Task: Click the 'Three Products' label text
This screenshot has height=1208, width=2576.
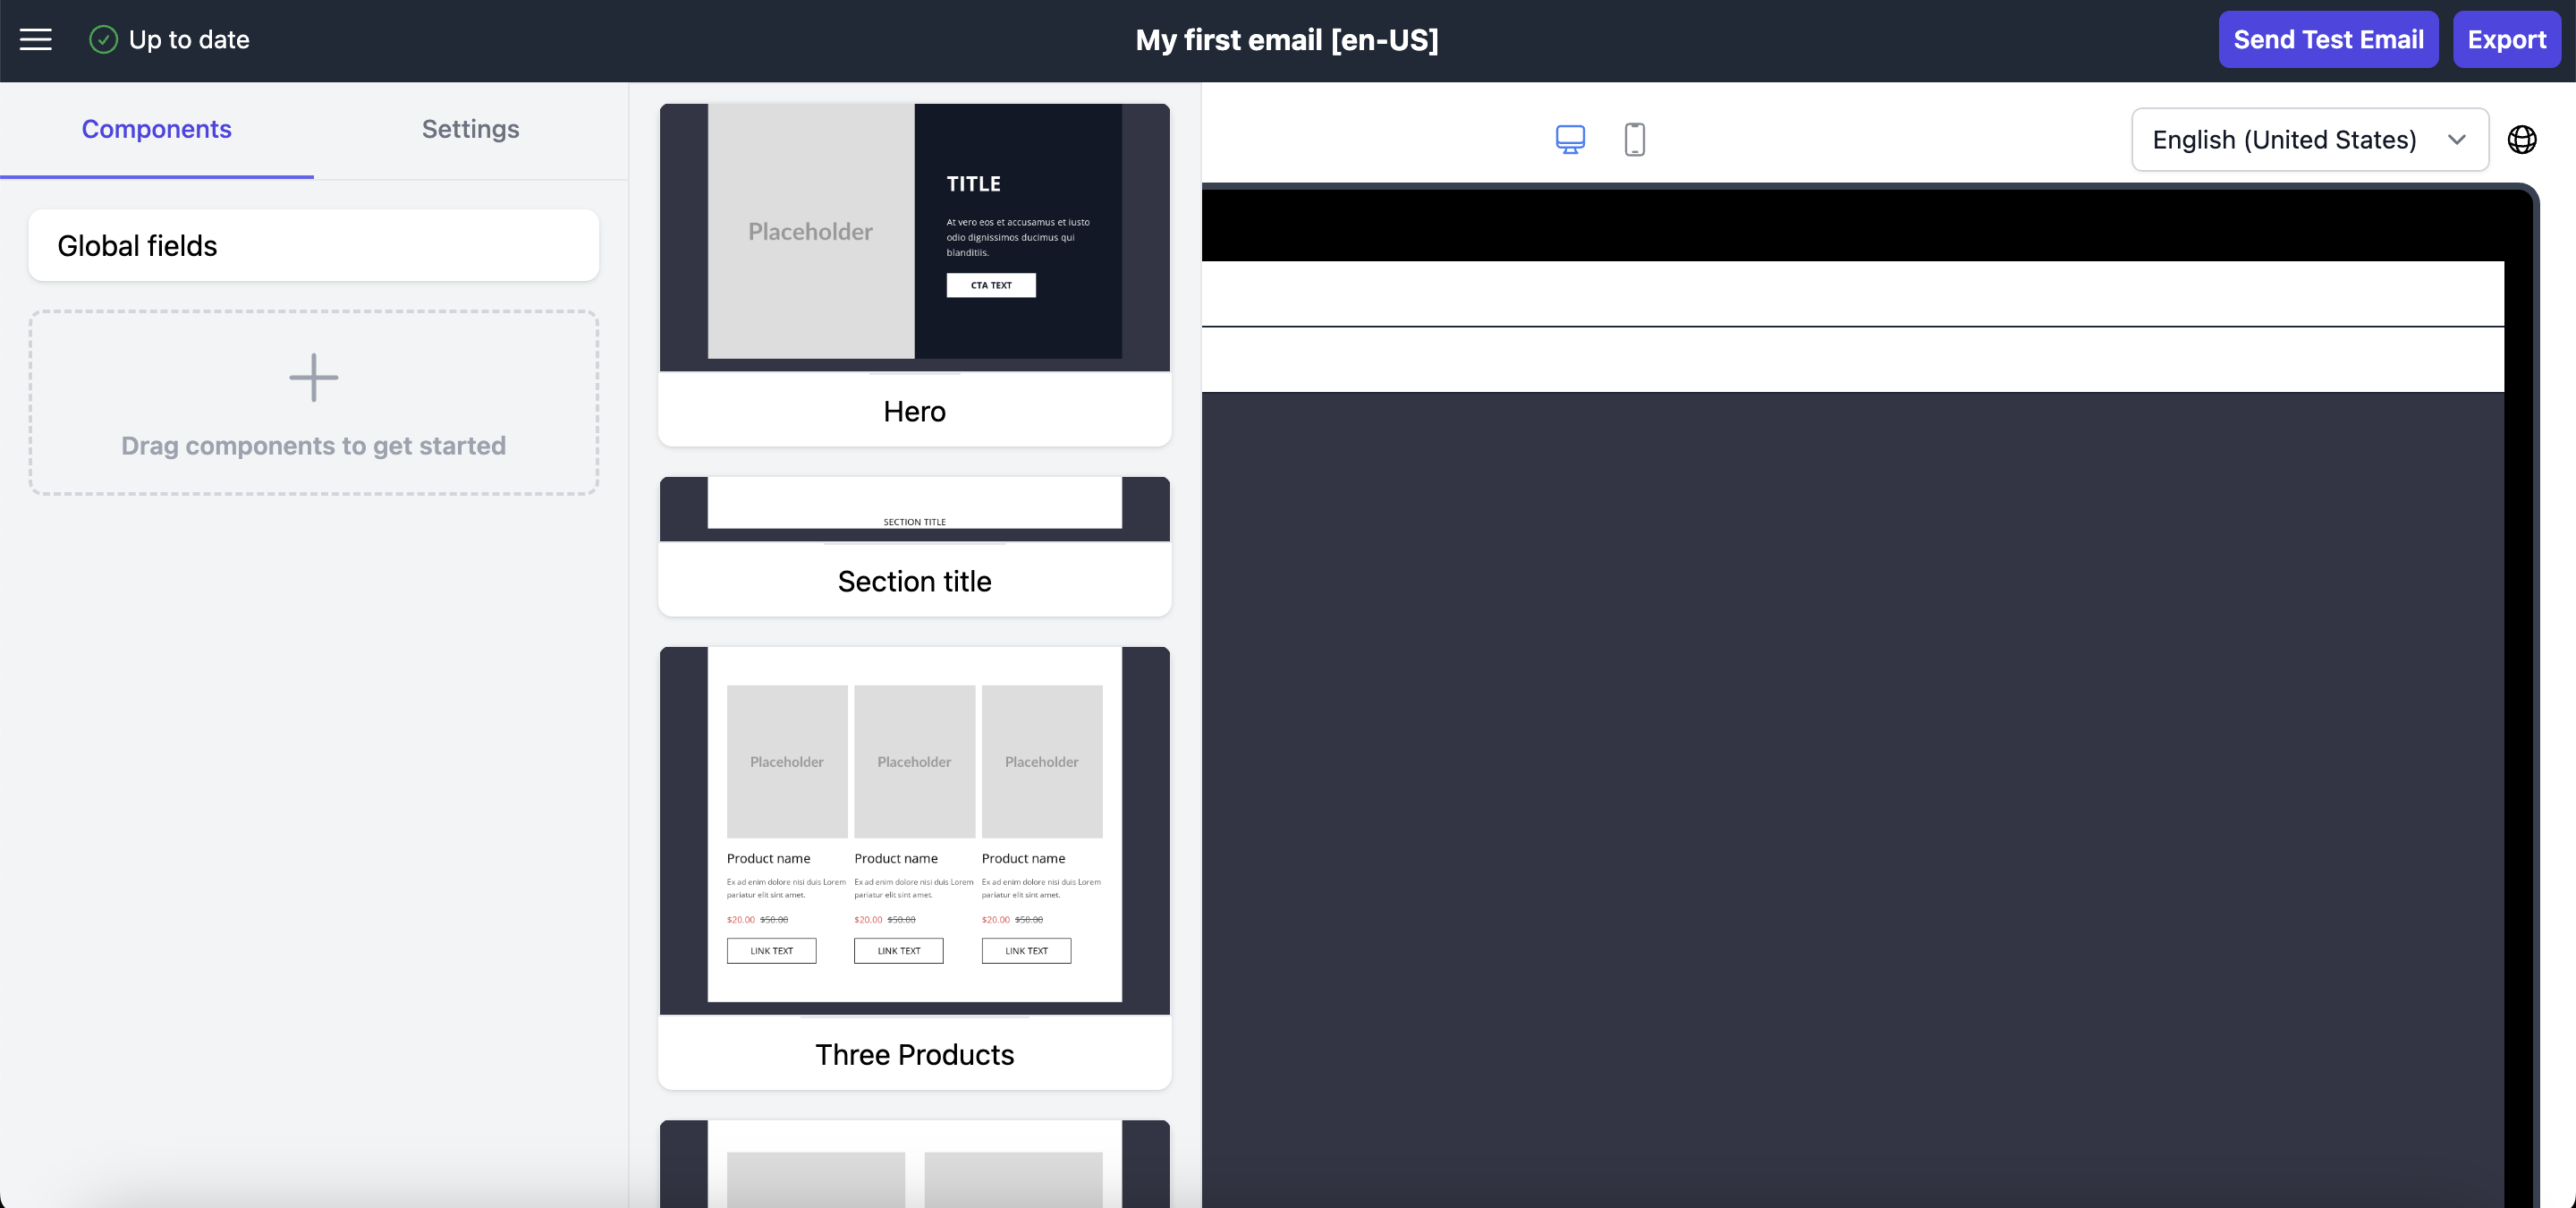Action: coord(914,1055)
